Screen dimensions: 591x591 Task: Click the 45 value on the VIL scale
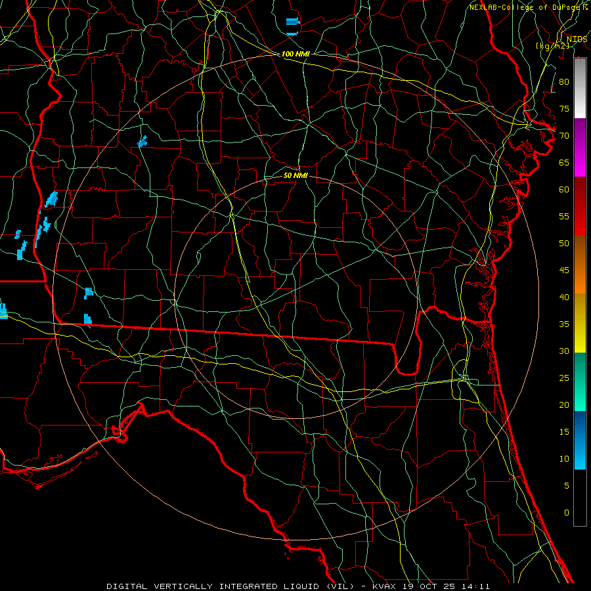(x=564, y=271)
